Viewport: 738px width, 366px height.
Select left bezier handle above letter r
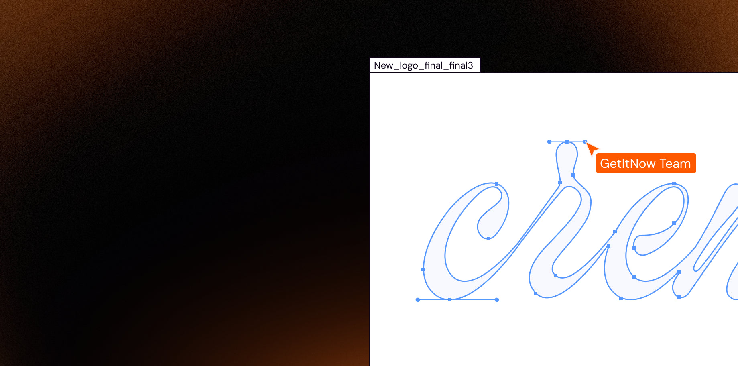[549, 142]
